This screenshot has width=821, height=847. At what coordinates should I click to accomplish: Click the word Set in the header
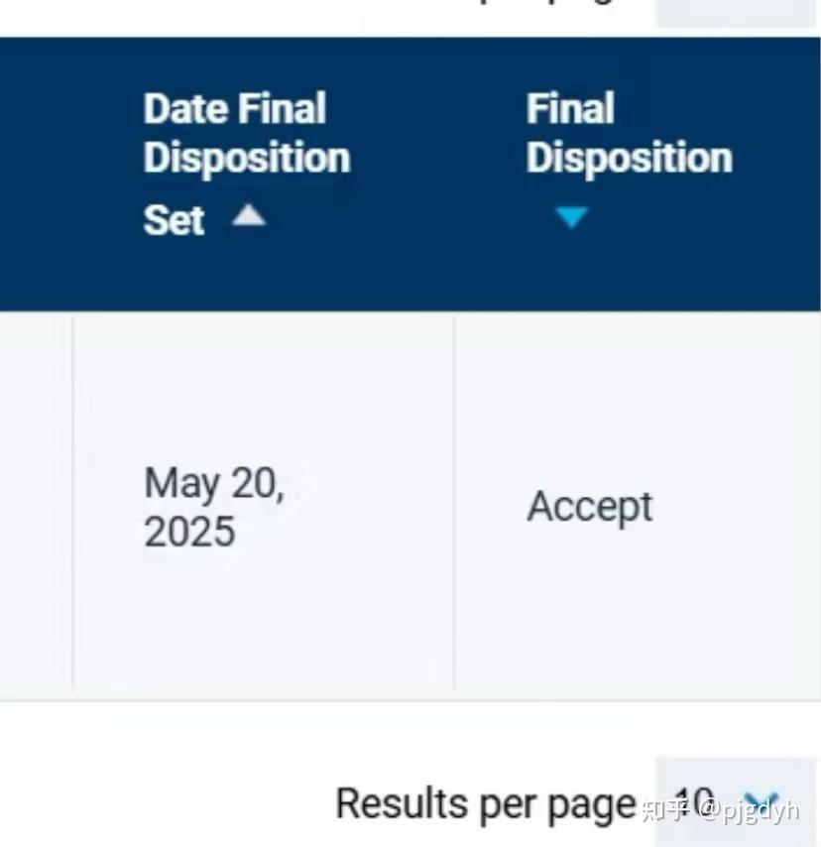point(174,219)
